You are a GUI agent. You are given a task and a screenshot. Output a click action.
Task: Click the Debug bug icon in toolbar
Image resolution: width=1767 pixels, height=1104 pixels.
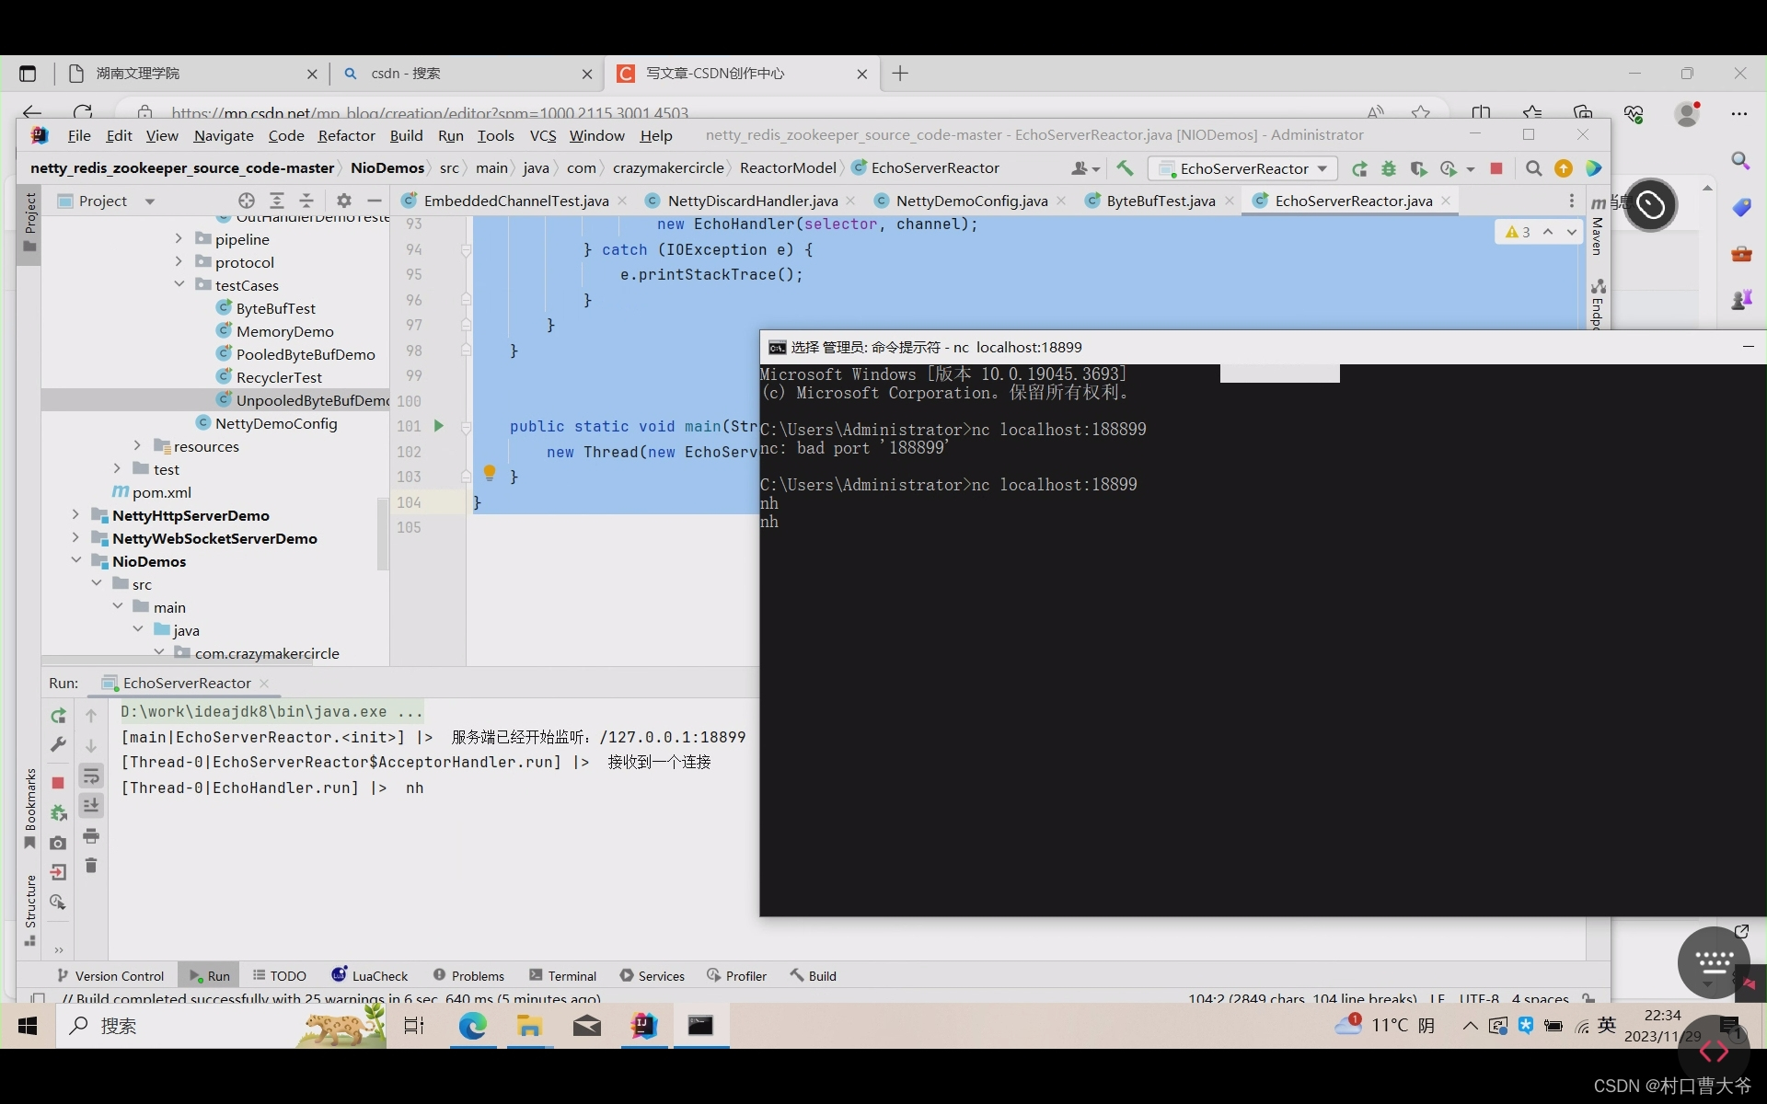click(x=1389, y=168)
